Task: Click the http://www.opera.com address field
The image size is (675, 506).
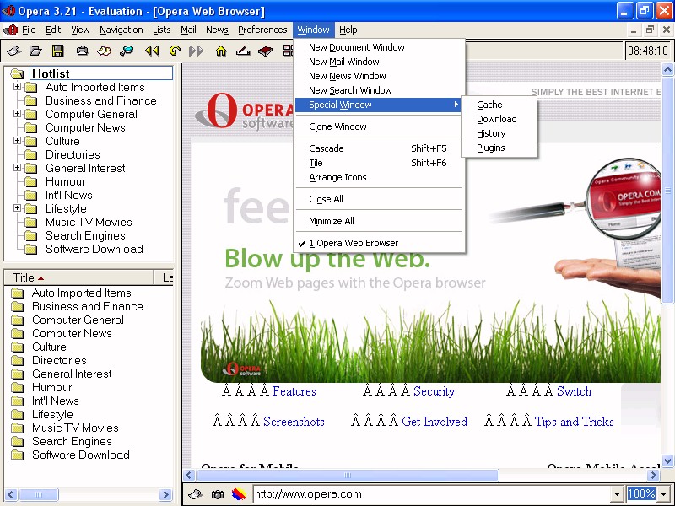Action: pyautogui.click(x=432, y=494)
